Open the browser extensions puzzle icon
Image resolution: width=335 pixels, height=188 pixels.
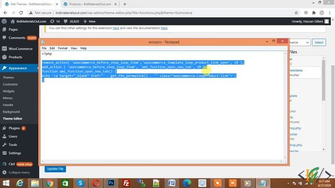[314, 13]
